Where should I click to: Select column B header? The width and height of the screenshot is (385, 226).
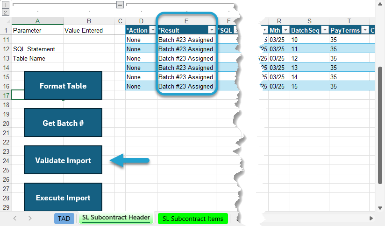[x=89, y=21]
